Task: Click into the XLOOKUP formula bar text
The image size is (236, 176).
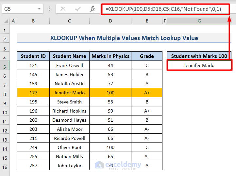Action: 163,9
